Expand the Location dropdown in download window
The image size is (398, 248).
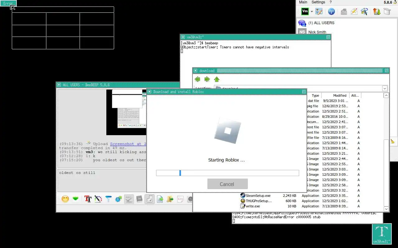(385, 88)
